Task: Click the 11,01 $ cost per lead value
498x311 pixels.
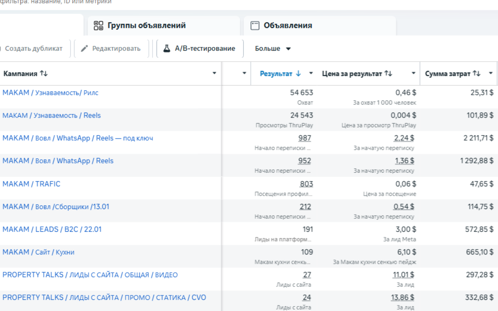Action: coord(403,275)
